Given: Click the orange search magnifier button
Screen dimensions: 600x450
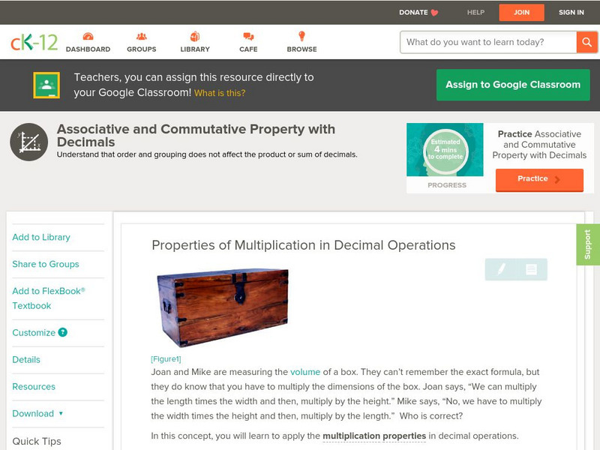Looking at the screenshot, I should (x=586, y=42).
